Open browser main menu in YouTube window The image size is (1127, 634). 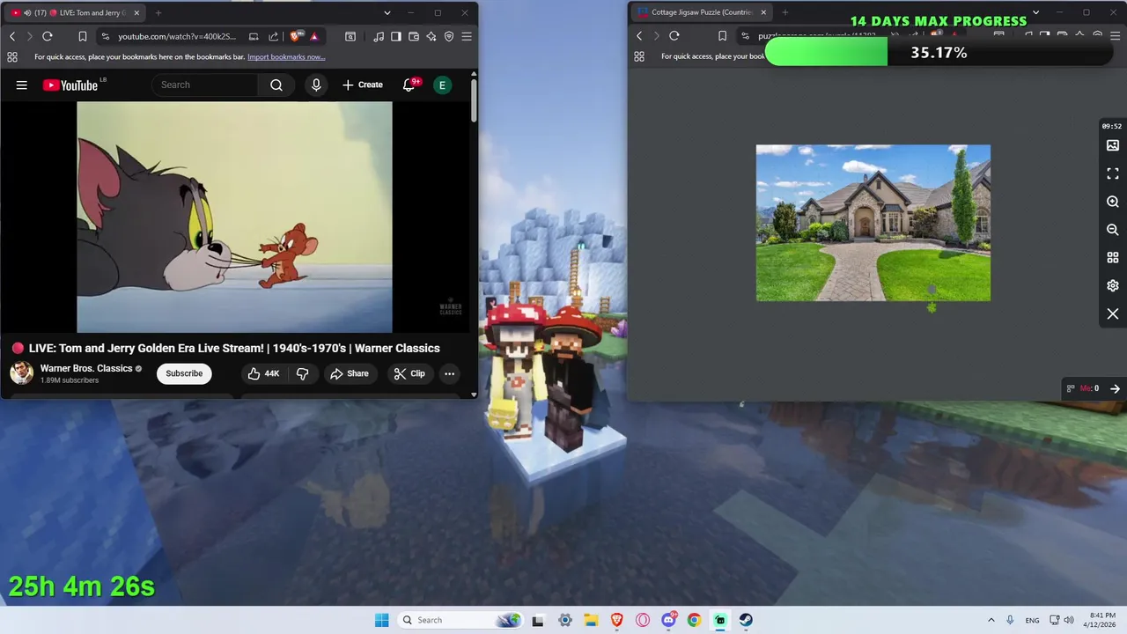coord(467,36)
